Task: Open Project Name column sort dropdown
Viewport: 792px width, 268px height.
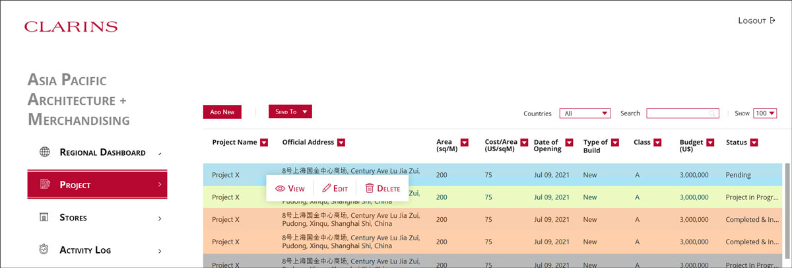Action: 264,143
